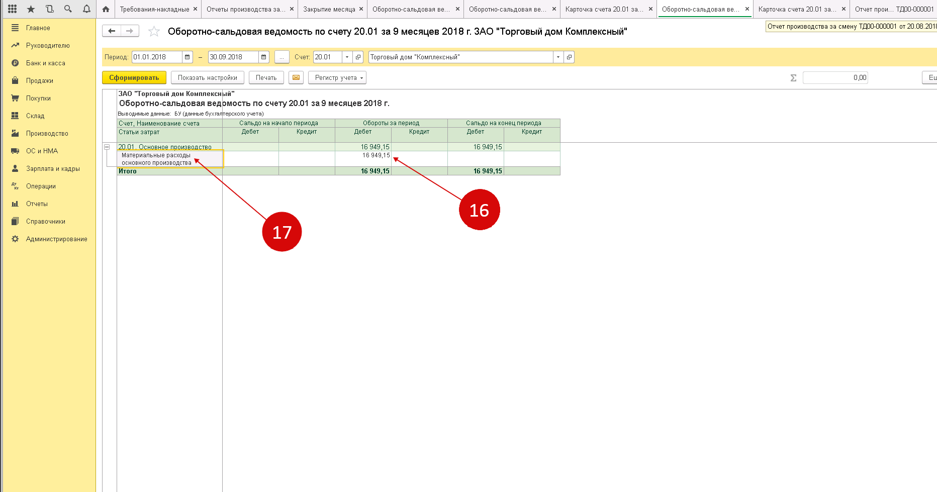
Task: Click the send by email envelope button
Action: (x=296, y=77)
